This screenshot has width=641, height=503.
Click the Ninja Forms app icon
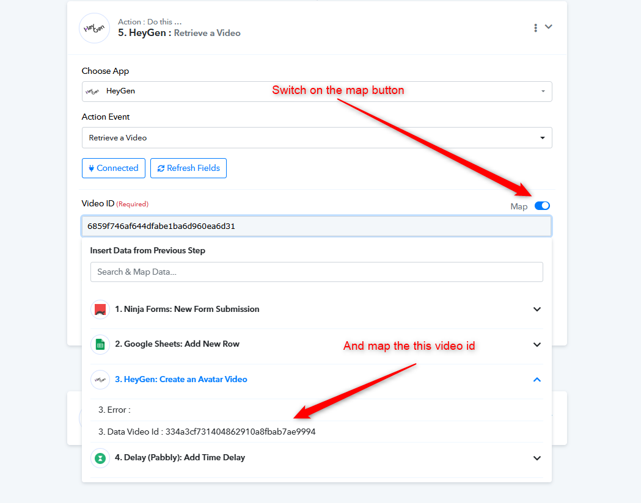click(x=100, y=309)
